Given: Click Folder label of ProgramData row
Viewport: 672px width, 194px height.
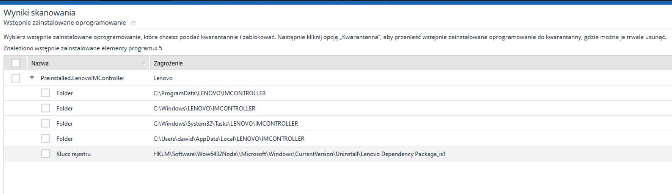Looking at the screenshot, I should coord(64,93).
